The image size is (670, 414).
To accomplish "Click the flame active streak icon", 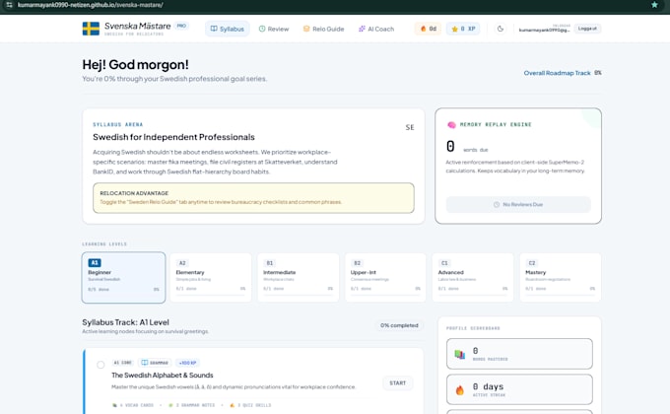I will click(x=460, y=389).
